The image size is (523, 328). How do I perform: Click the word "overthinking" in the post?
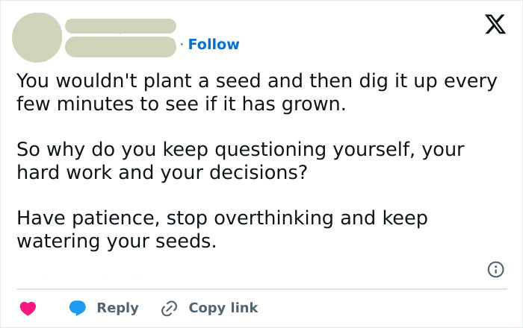(273, 218)
